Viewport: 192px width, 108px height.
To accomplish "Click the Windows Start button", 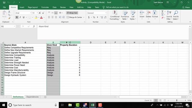I will tap(4, 105).
